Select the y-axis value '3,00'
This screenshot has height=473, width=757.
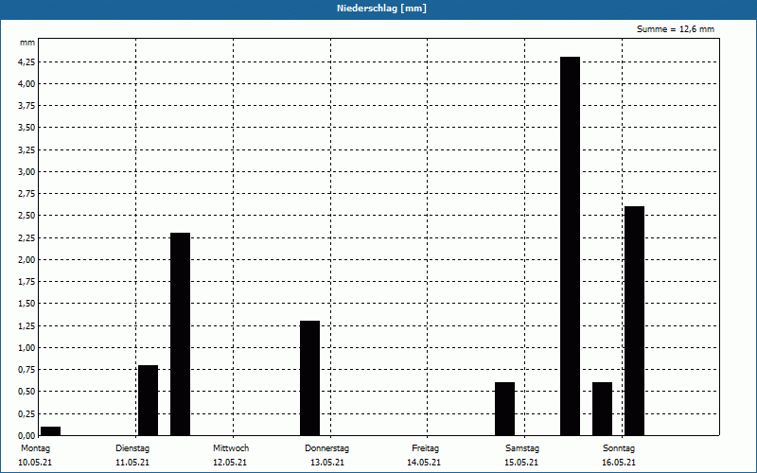click(x=26, y=172)
